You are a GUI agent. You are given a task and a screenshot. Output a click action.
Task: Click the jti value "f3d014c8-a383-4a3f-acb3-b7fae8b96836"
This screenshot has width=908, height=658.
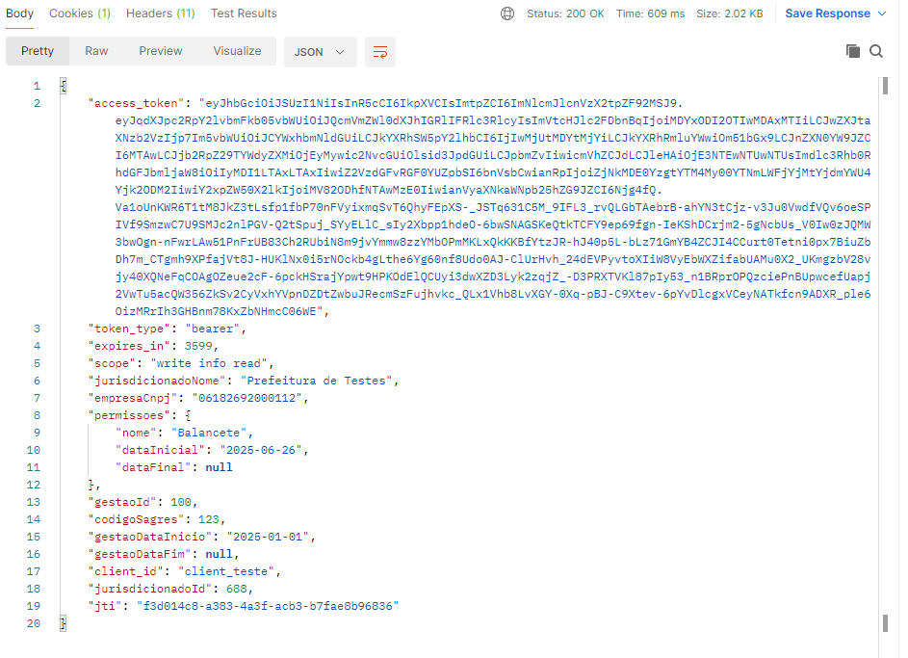coord(268,606)
